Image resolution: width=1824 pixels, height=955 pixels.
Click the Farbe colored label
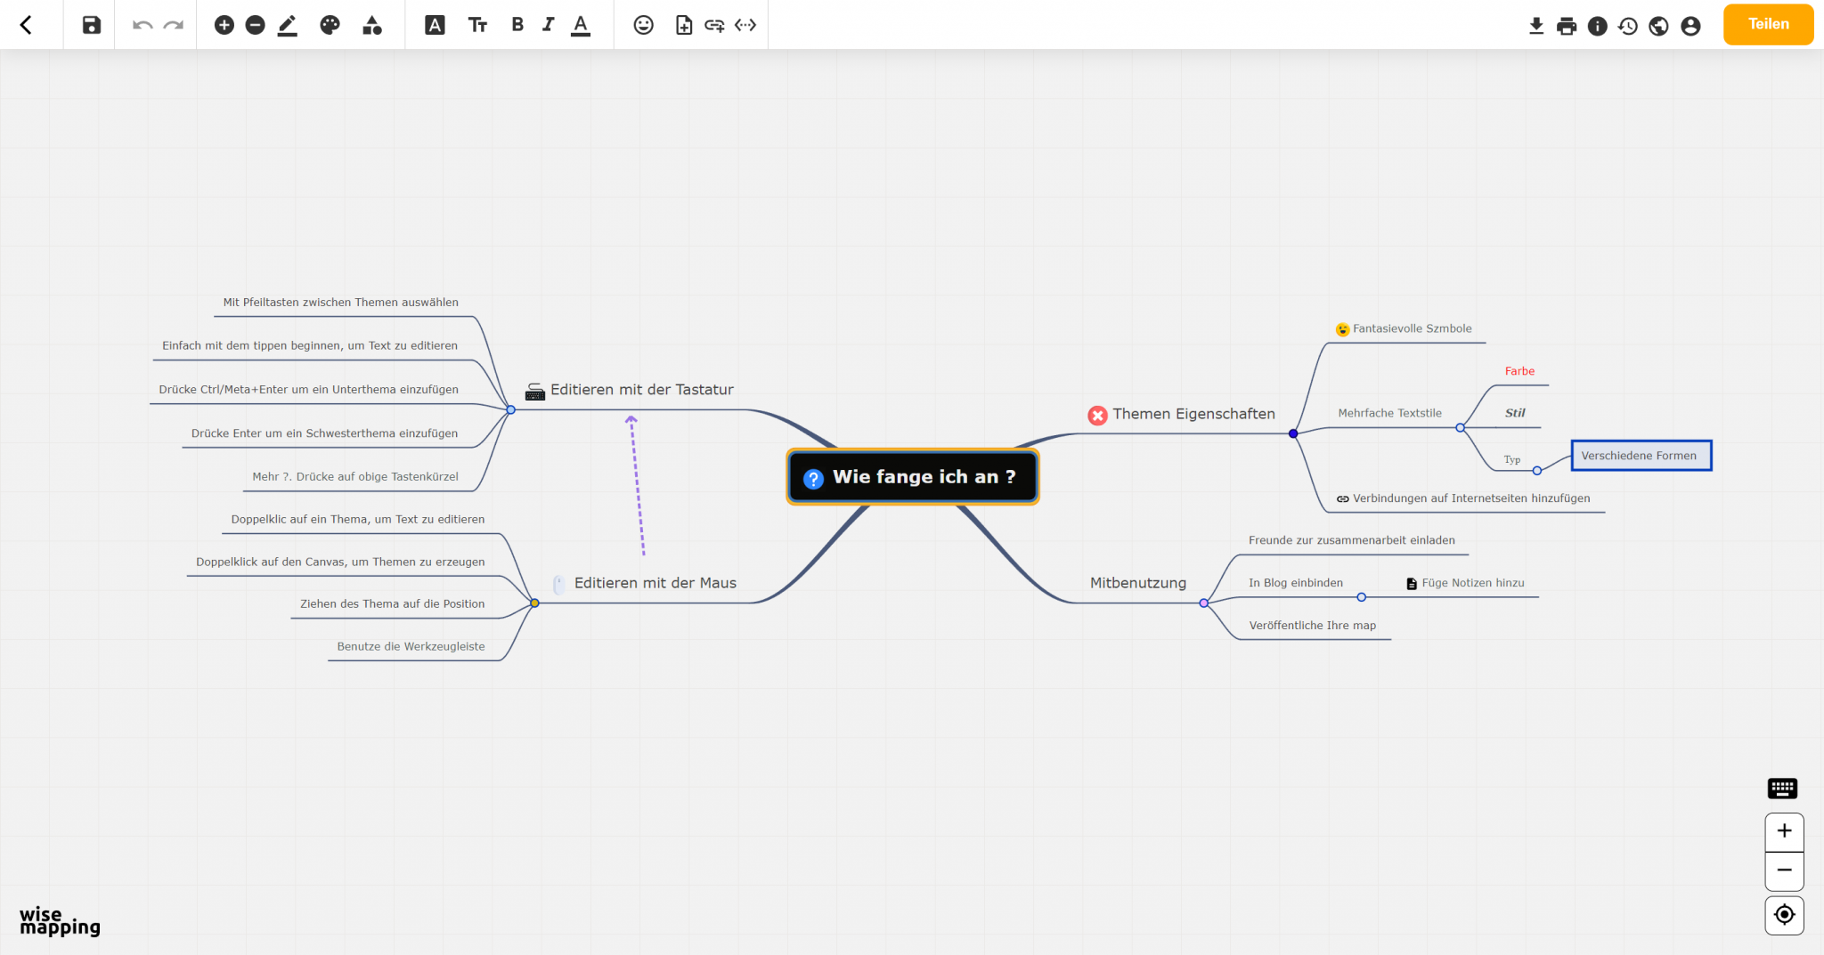(1519, 371)
